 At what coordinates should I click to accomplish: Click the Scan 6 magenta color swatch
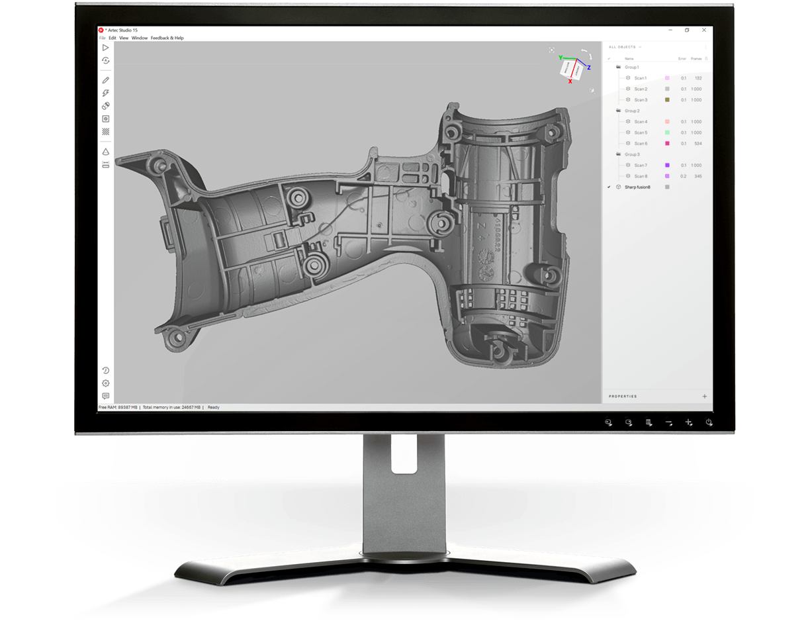click(667, 144)
